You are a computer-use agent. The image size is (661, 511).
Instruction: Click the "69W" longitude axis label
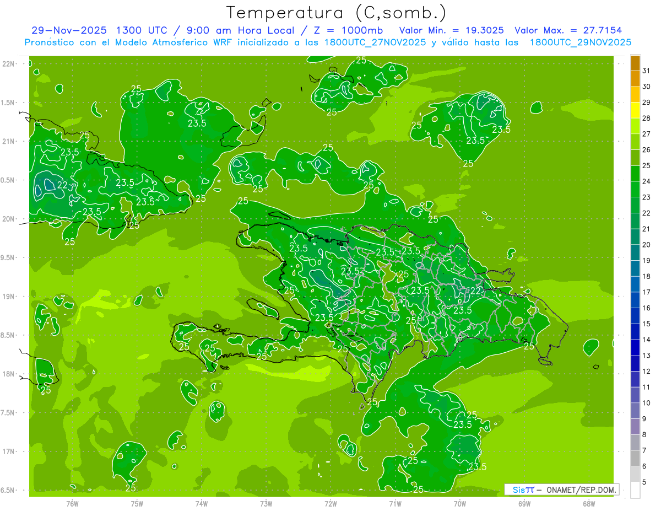524,503
